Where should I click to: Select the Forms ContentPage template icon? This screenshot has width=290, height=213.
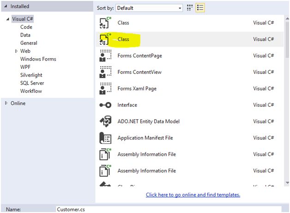click(106, 56)
